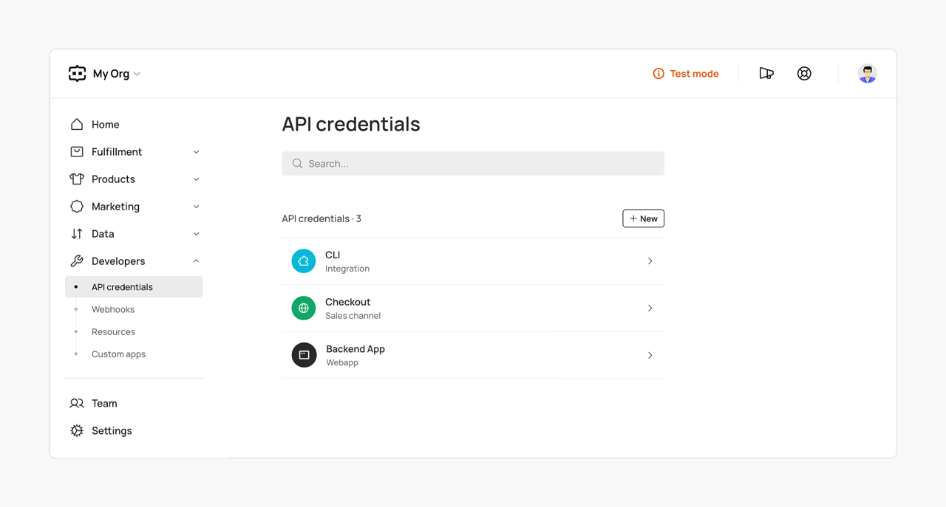Image resolution: width=946 pixels, height=507 pixels.
Task: Click the organization logo icon
Action: pos(77,73)
